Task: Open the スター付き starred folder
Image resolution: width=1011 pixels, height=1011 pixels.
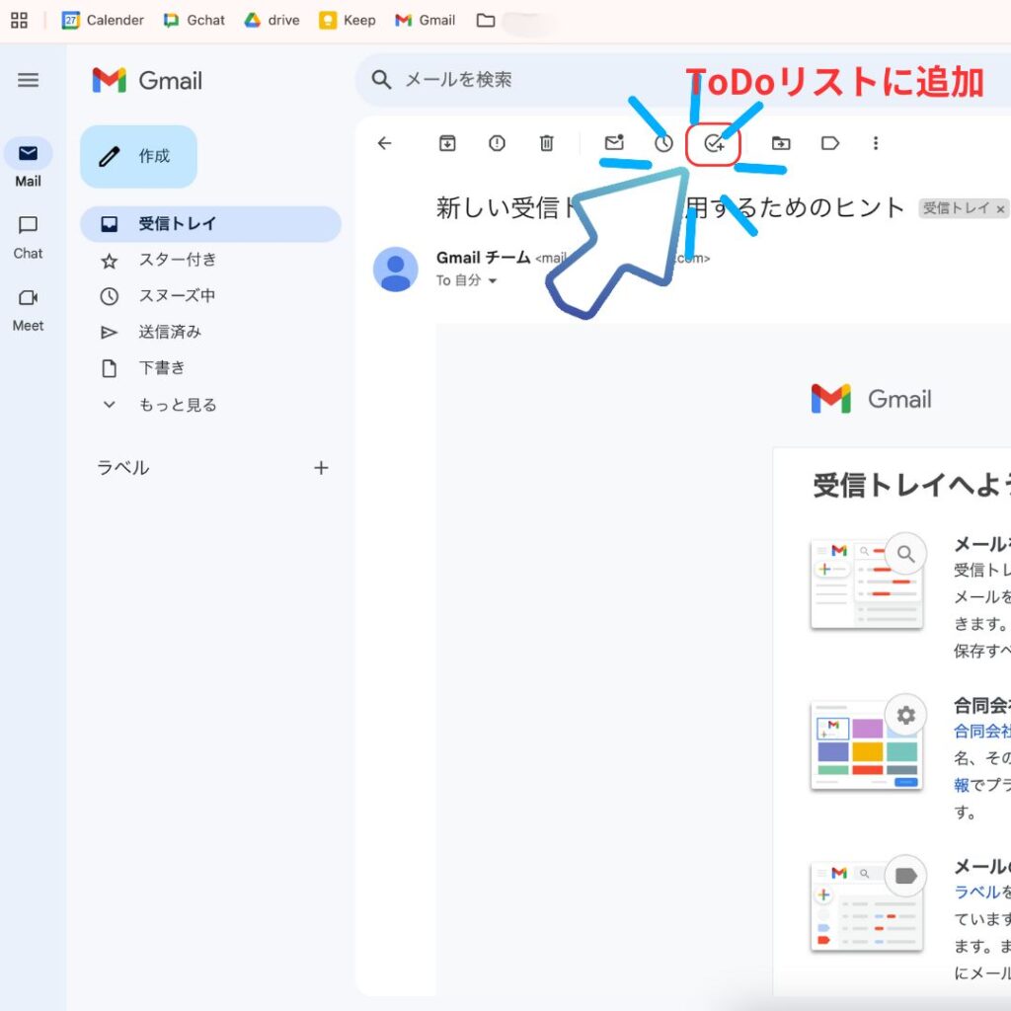Action: (210, 260)
